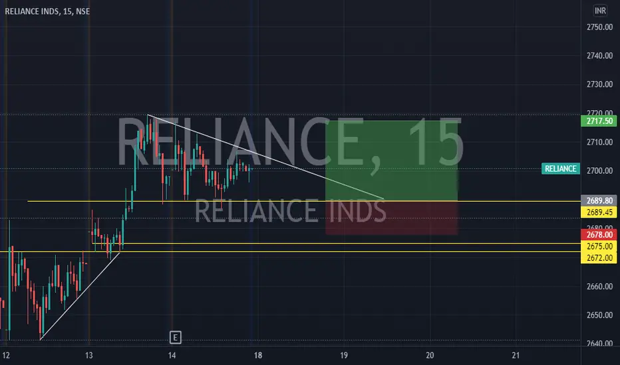Click the 2710.00 price axis value
The image size is (620, 365).
pos(599,142)
